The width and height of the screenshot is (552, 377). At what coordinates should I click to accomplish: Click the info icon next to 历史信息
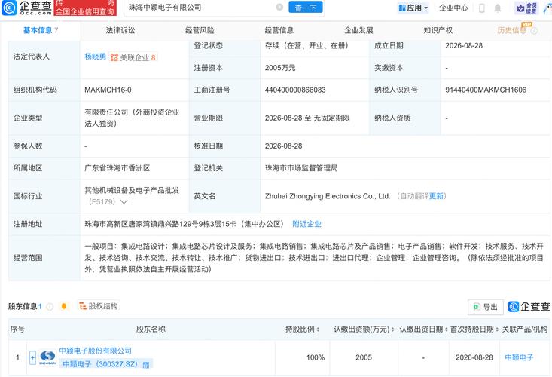[534, 31]
